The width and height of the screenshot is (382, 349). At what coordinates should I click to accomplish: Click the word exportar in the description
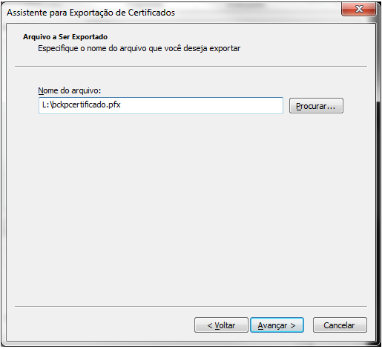pos(225,49)
